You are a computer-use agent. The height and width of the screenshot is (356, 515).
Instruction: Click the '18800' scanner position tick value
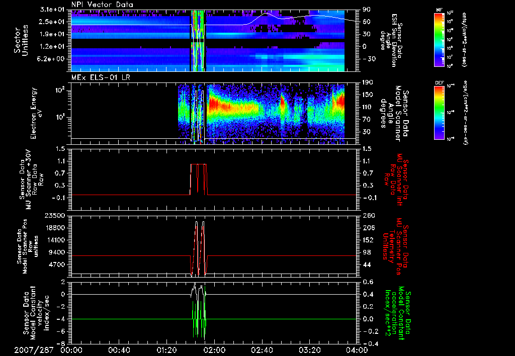[54, 228]
